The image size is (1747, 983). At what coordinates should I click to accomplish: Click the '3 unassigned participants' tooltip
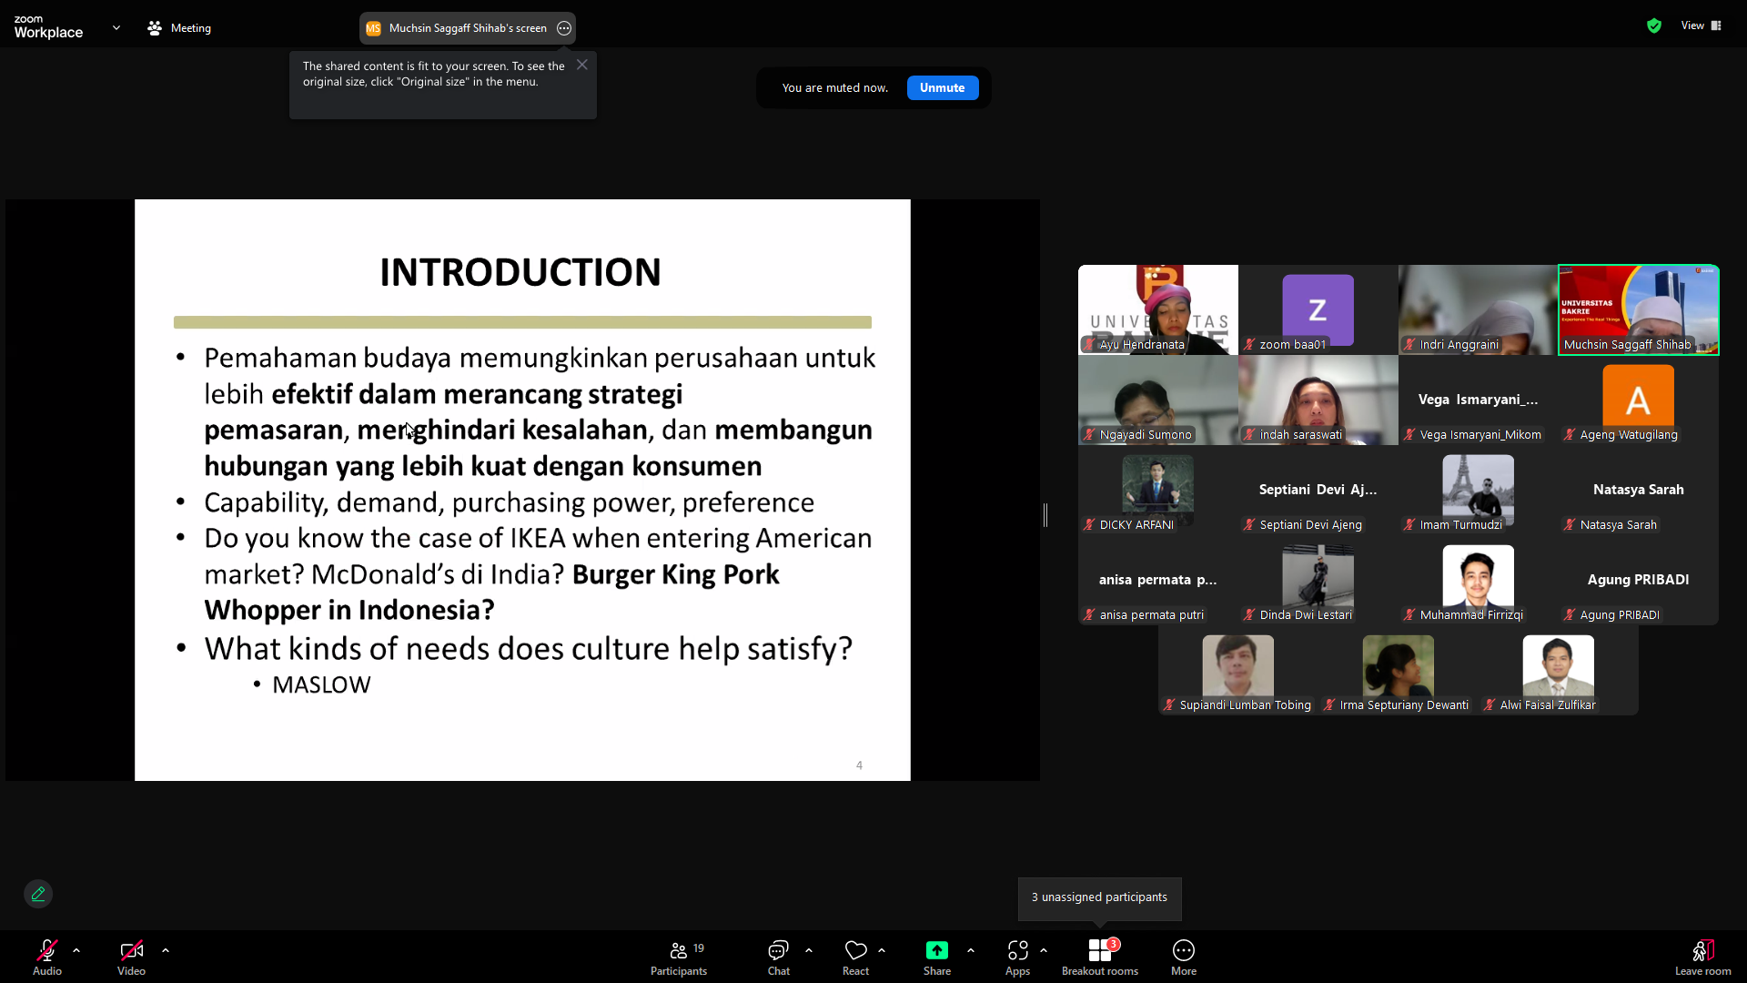point(1099,897)
